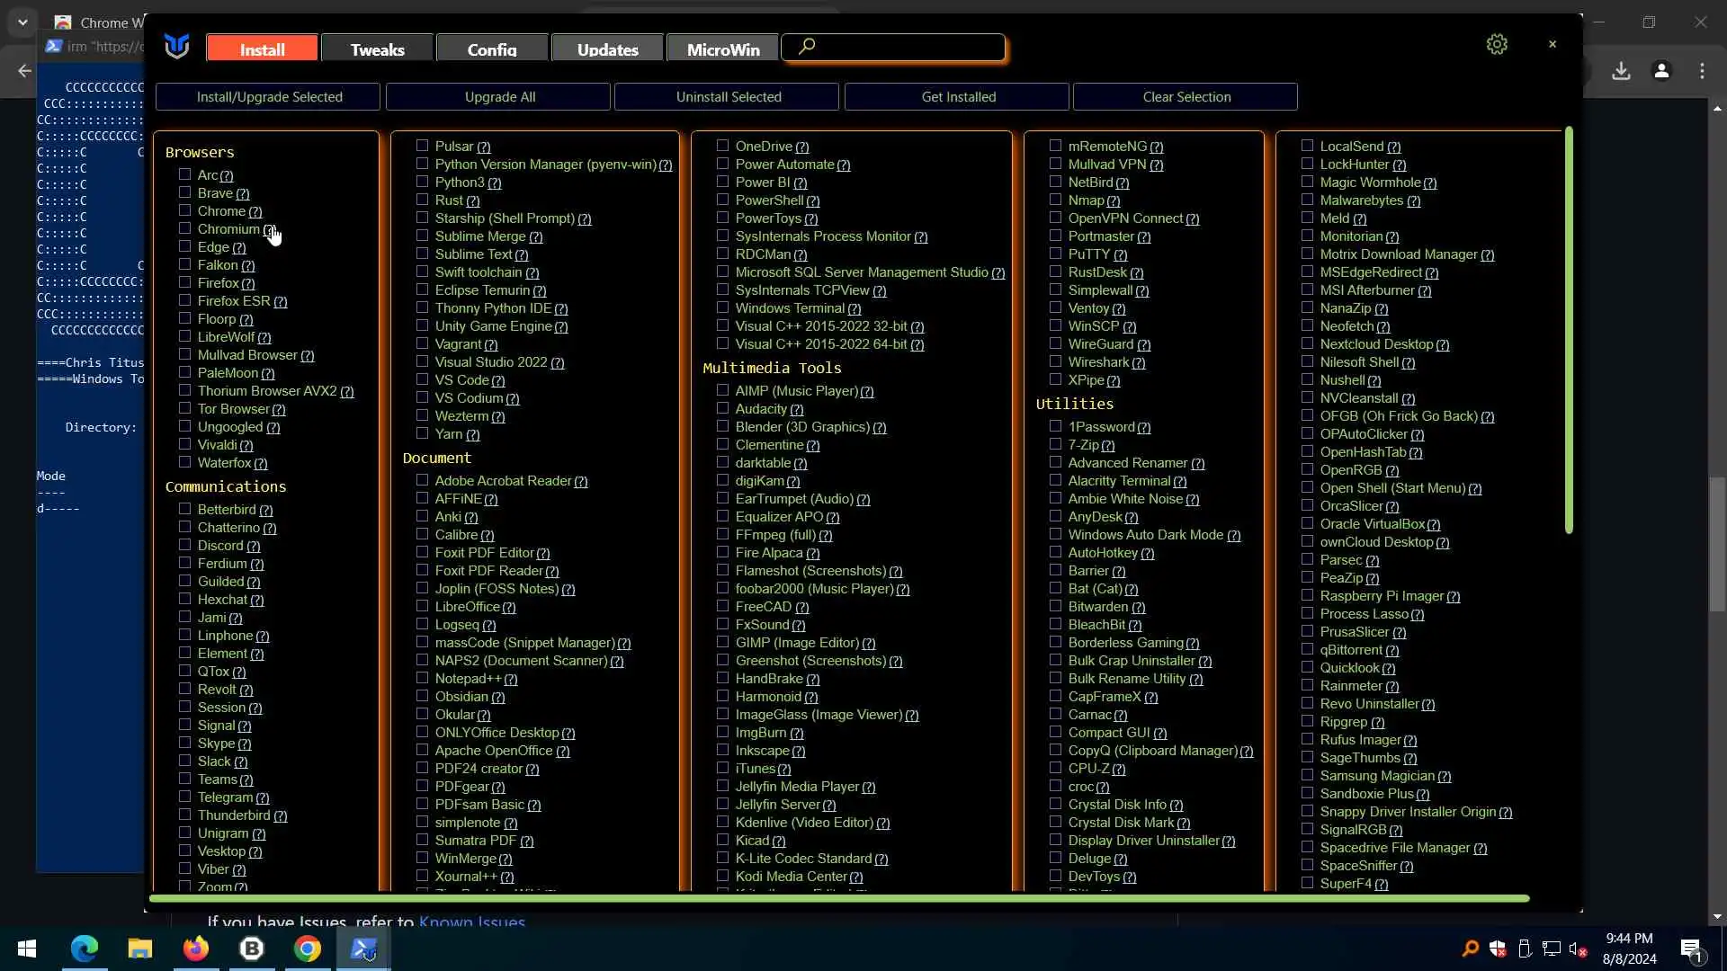Enable the Audacity checkbox
Image resolution: width=1727 pixels, height=971 pixels.
pyautogui.click(x=722, y=408)
